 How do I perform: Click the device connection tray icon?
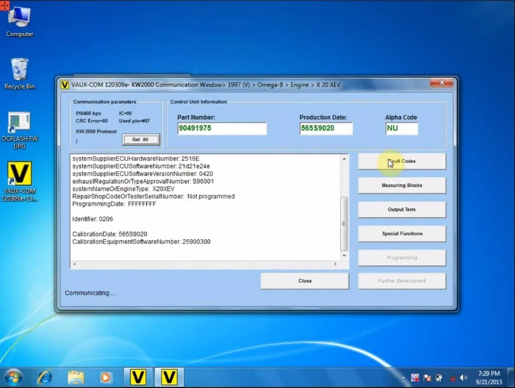[x=439, y=378]
